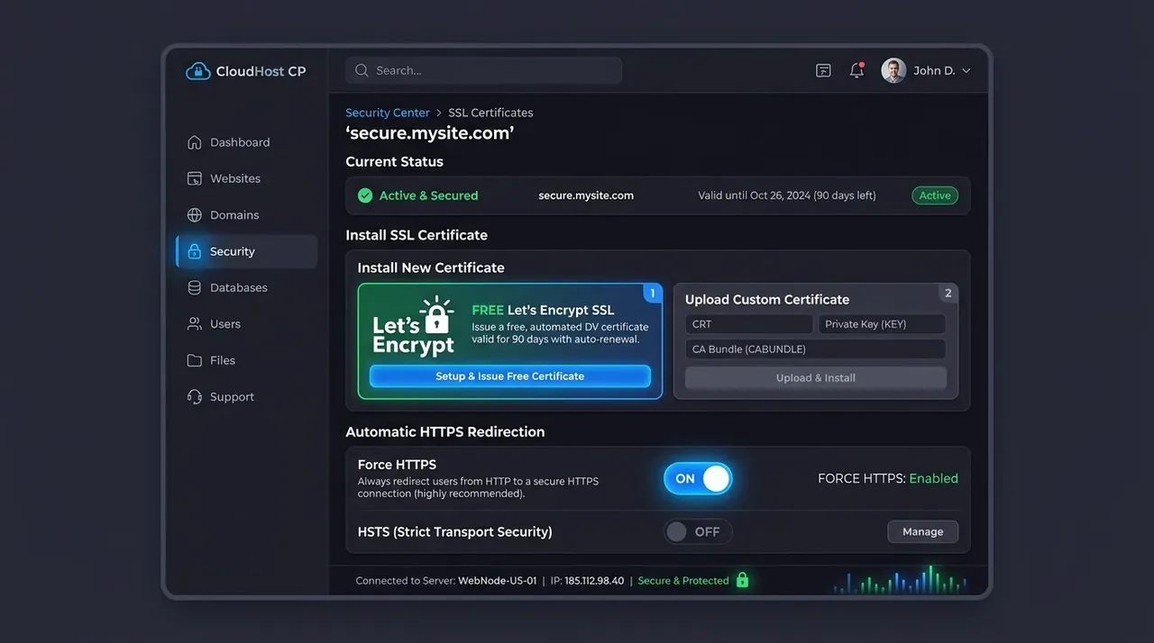Click the green Active status badge
The width and height of the screenshot is (1154, 643).
pyautogui.click(x=935, y=195)
